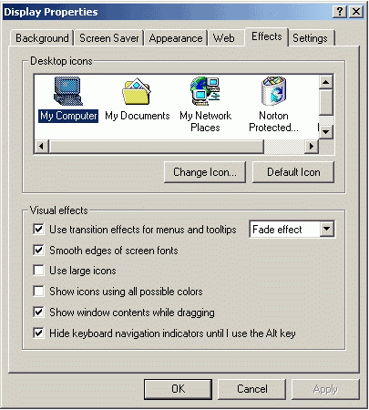Screen dimensions: 369x410
Task: Uncheck Show window contents while dragging
Action: 38,312
